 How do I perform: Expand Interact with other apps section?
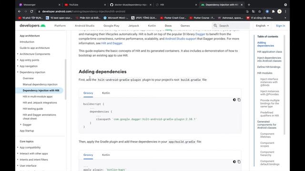tap(18, 153)
